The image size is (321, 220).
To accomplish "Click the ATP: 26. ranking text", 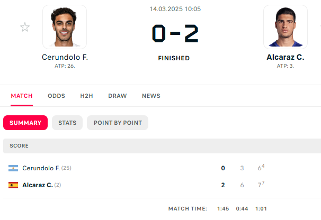I will pyautogui.click(x=65, y=66).
